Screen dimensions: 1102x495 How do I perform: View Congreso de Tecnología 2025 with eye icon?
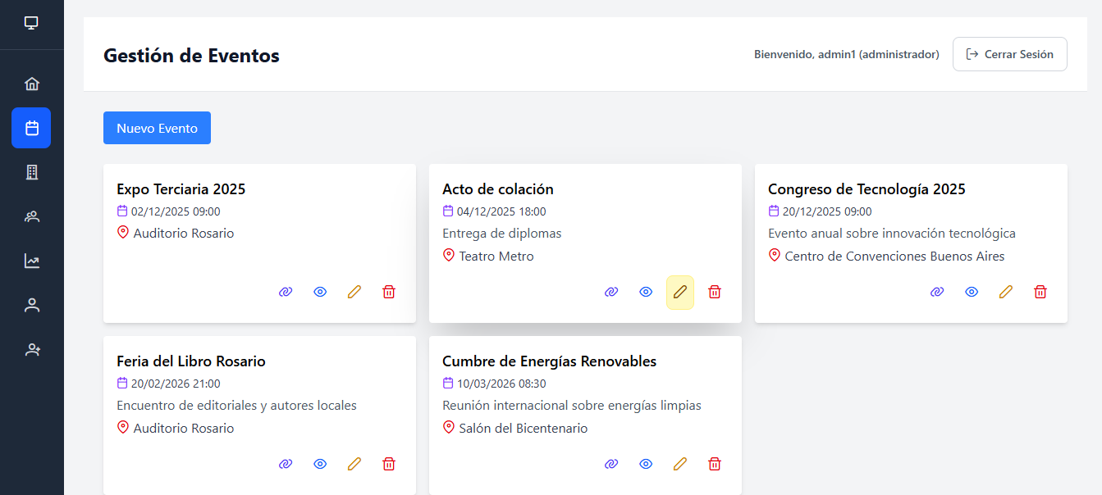coord(972,291)
